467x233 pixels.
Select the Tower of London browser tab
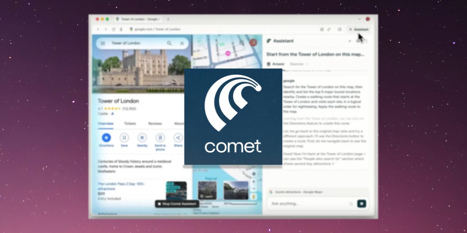tap(138, 19)
